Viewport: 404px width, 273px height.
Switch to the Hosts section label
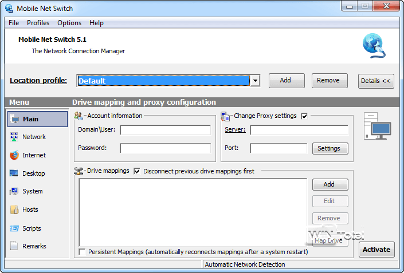(30, 209)
